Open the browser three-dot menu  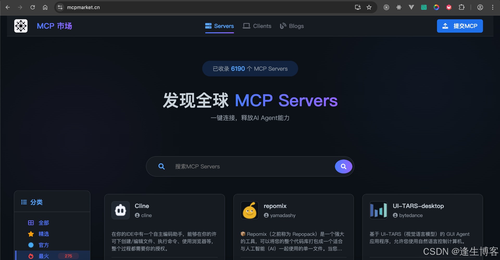[493, 7]
